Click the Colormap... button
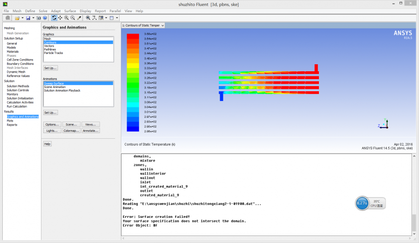Image resolution: width=419 pixels, height=243 pixels. [x=71, y=131]
